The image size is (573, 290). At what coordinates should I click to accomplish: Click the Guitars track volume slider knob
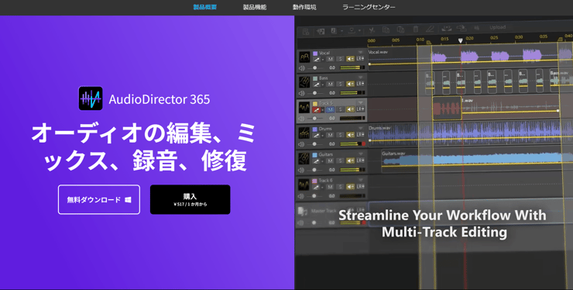pos(314,170)
